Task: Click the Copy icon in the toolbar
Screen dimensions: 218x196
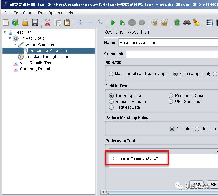Action: point(58,23)
